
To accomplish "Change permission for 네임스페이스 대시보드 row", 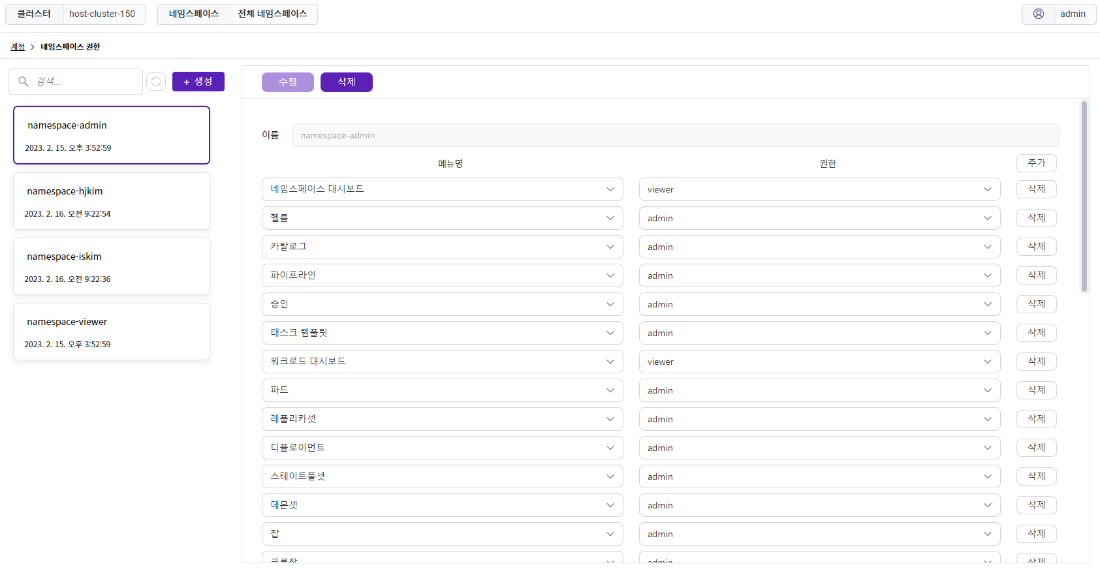I will [820, 189].
